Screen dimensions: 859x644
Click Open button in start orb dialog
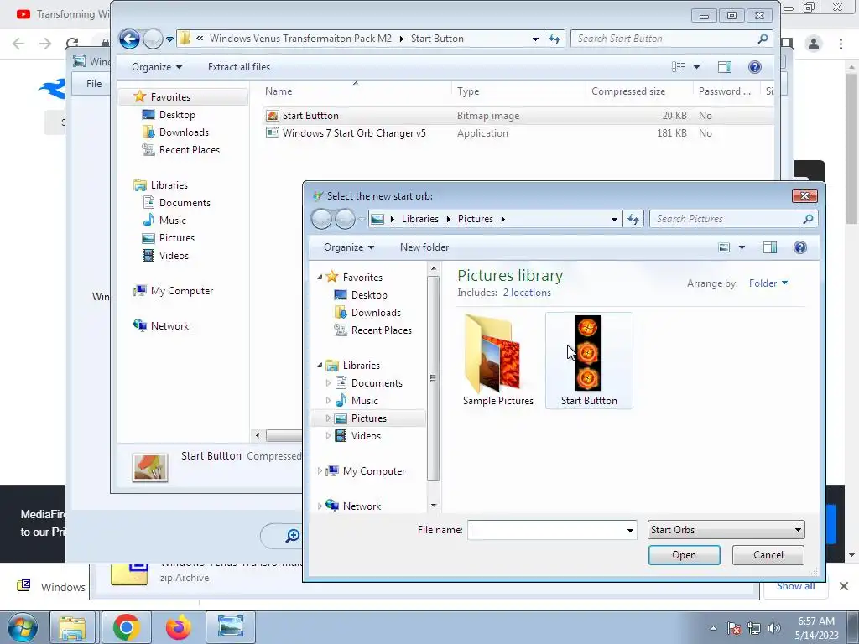coord(684,555)
